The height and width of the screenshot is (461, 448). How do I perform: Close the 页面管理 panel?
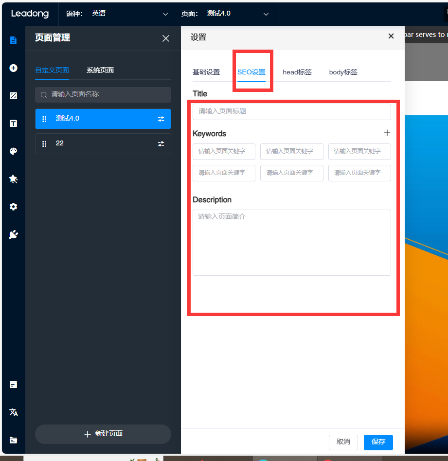point(166,38)
